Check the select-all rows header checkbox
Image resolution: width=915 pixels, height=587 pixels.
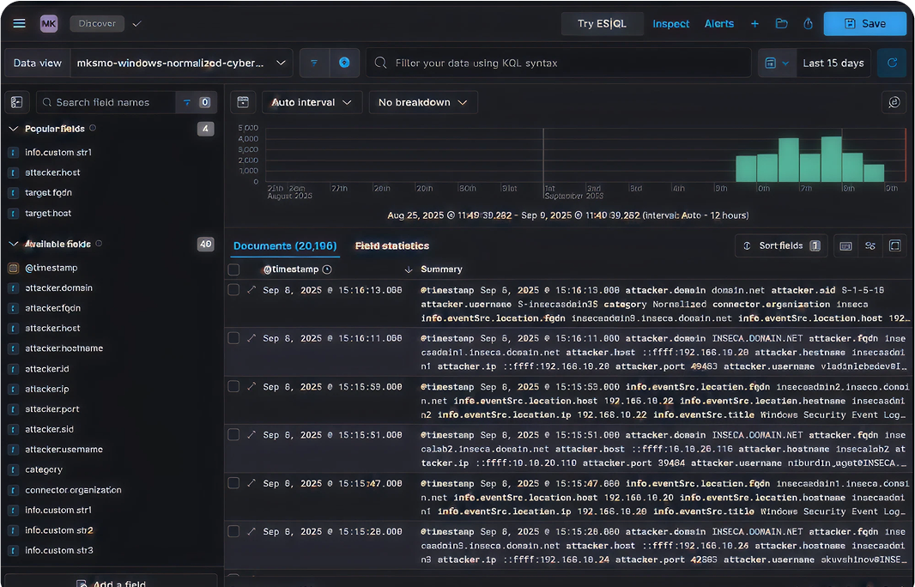point(233,269)
